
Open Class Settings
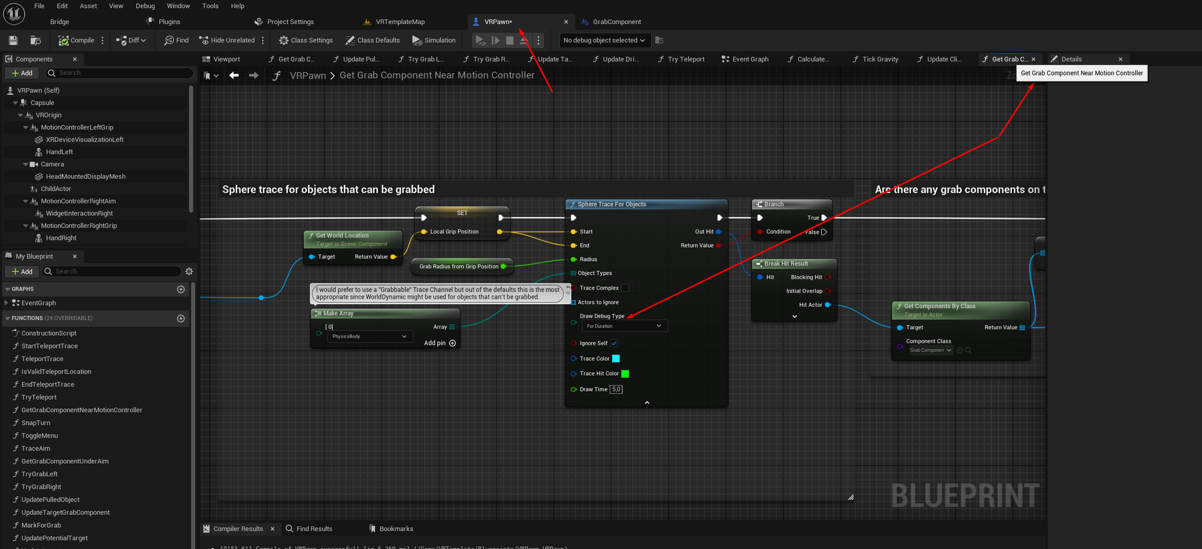click(x=306, y=40)
